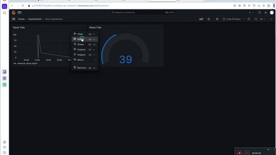
Task: Click the downloads icon in browser toolbar
Action: [x=259, y=6]
